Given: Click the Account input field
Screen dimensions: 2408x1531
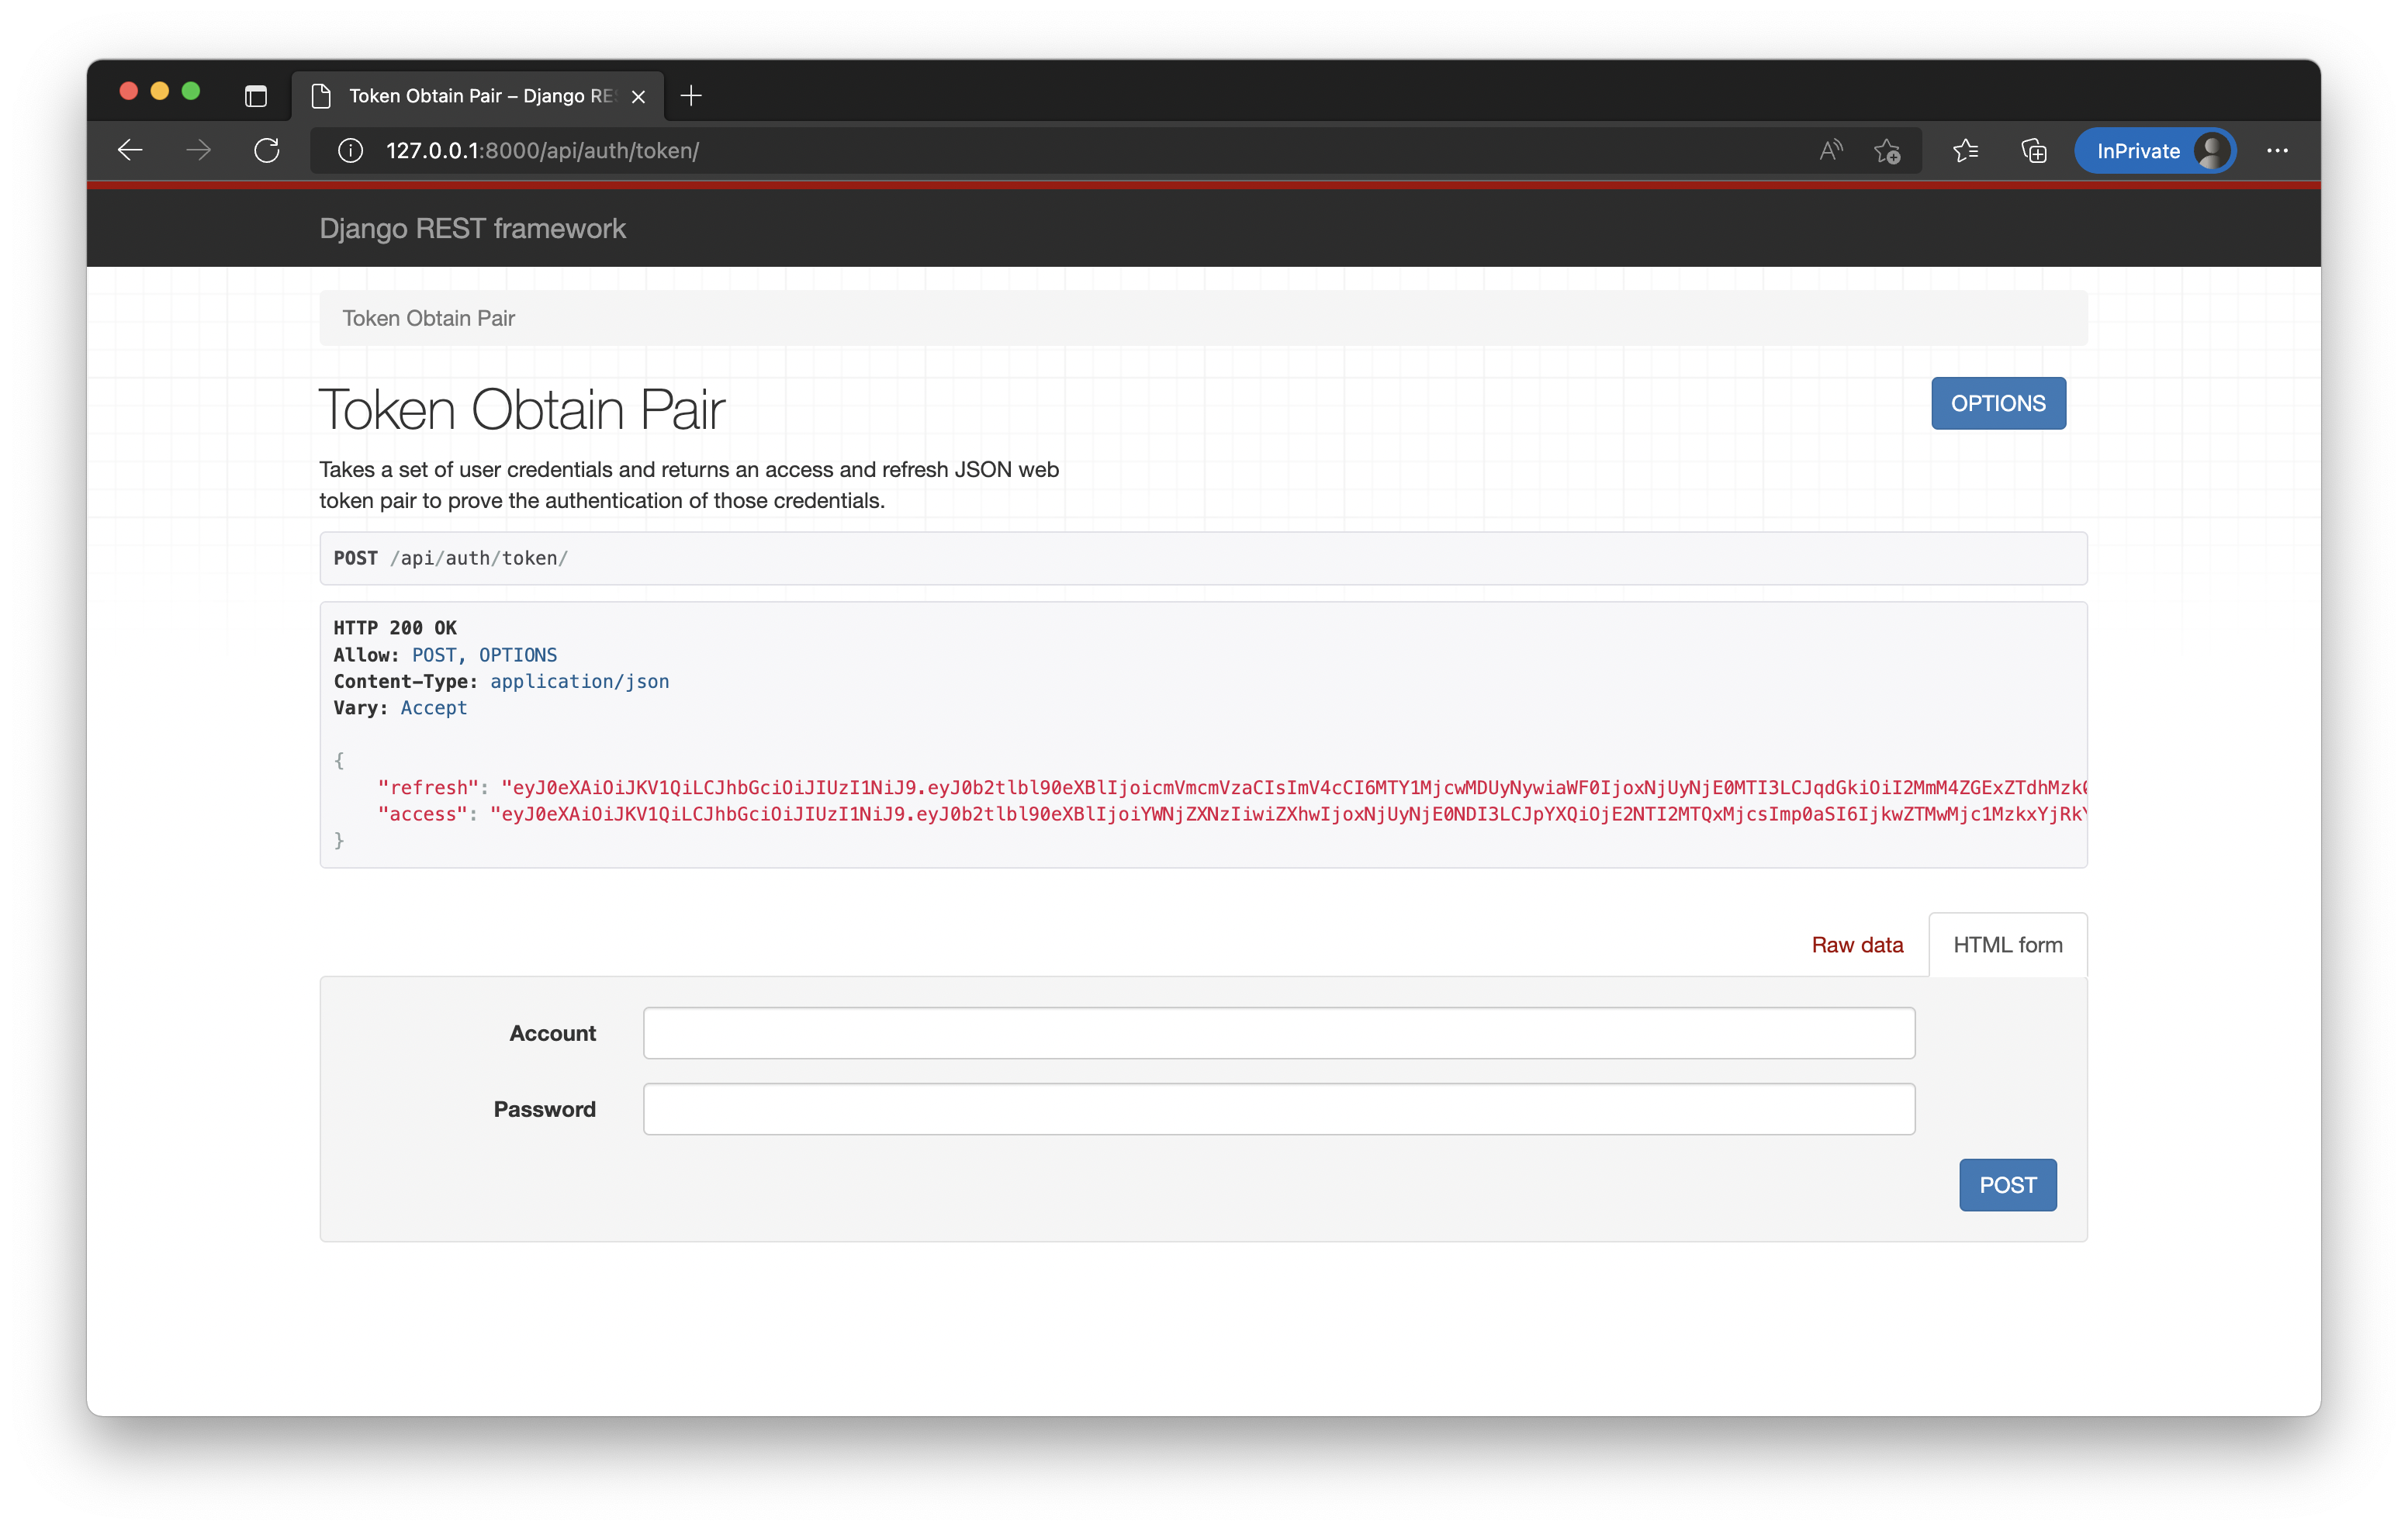Looking at the screenshot, I should point(1278,1033).
